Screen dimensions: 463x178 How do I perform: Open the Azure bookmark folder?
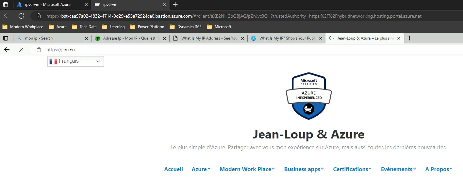58,27
